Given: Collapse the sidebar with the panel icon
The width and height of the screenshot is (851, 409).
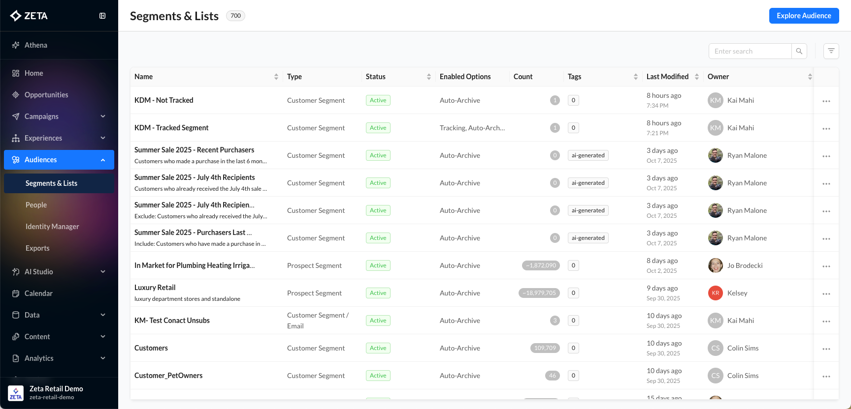Looking at the screenshot, I should point(102,16).
